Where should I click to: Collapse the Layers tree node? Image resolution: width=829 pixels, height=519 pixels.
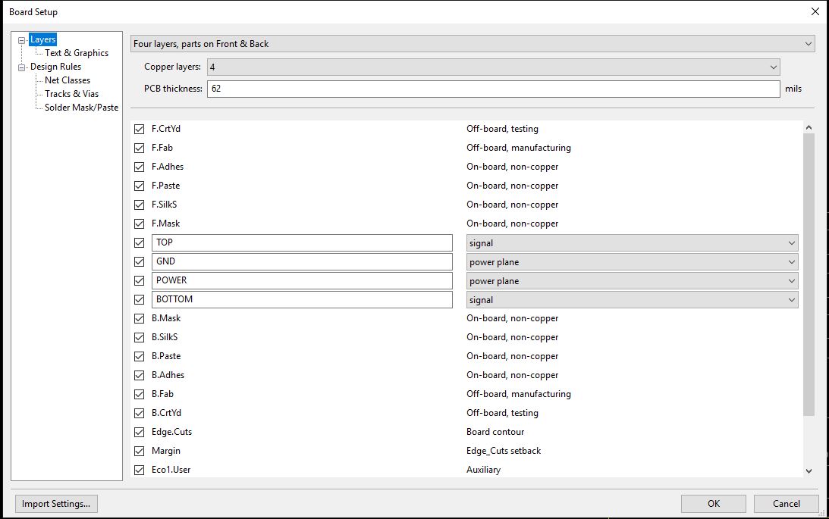click(22, 40)
